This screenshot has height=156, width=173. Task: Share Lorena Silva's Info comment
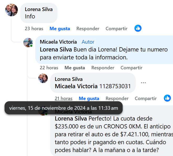[116, 29]
